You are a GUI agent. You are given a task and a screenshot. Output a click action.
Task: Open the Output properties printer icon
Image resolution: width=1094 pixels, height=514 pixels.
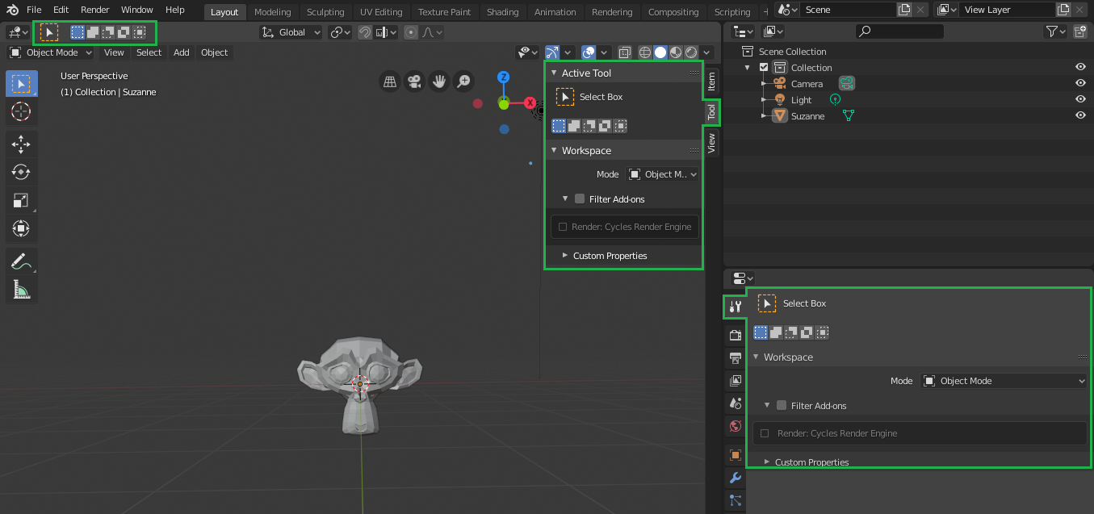pos(735,357)
